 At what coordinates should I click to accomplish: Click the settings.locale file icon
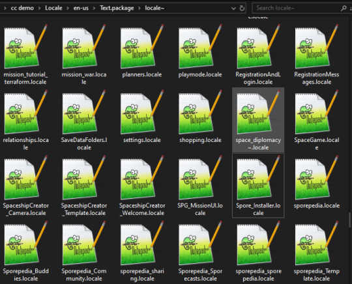click(x=142, y=112)
